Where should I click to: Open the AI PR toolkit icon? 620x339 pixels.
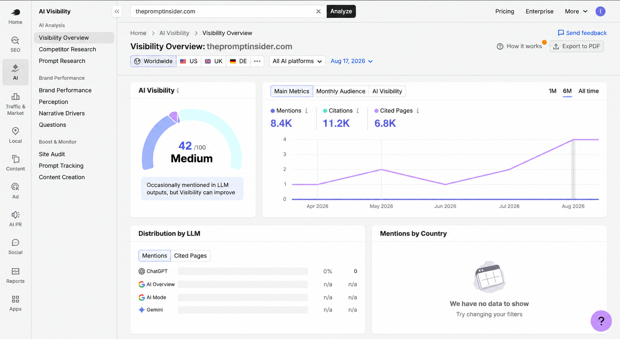pos(15,218)
